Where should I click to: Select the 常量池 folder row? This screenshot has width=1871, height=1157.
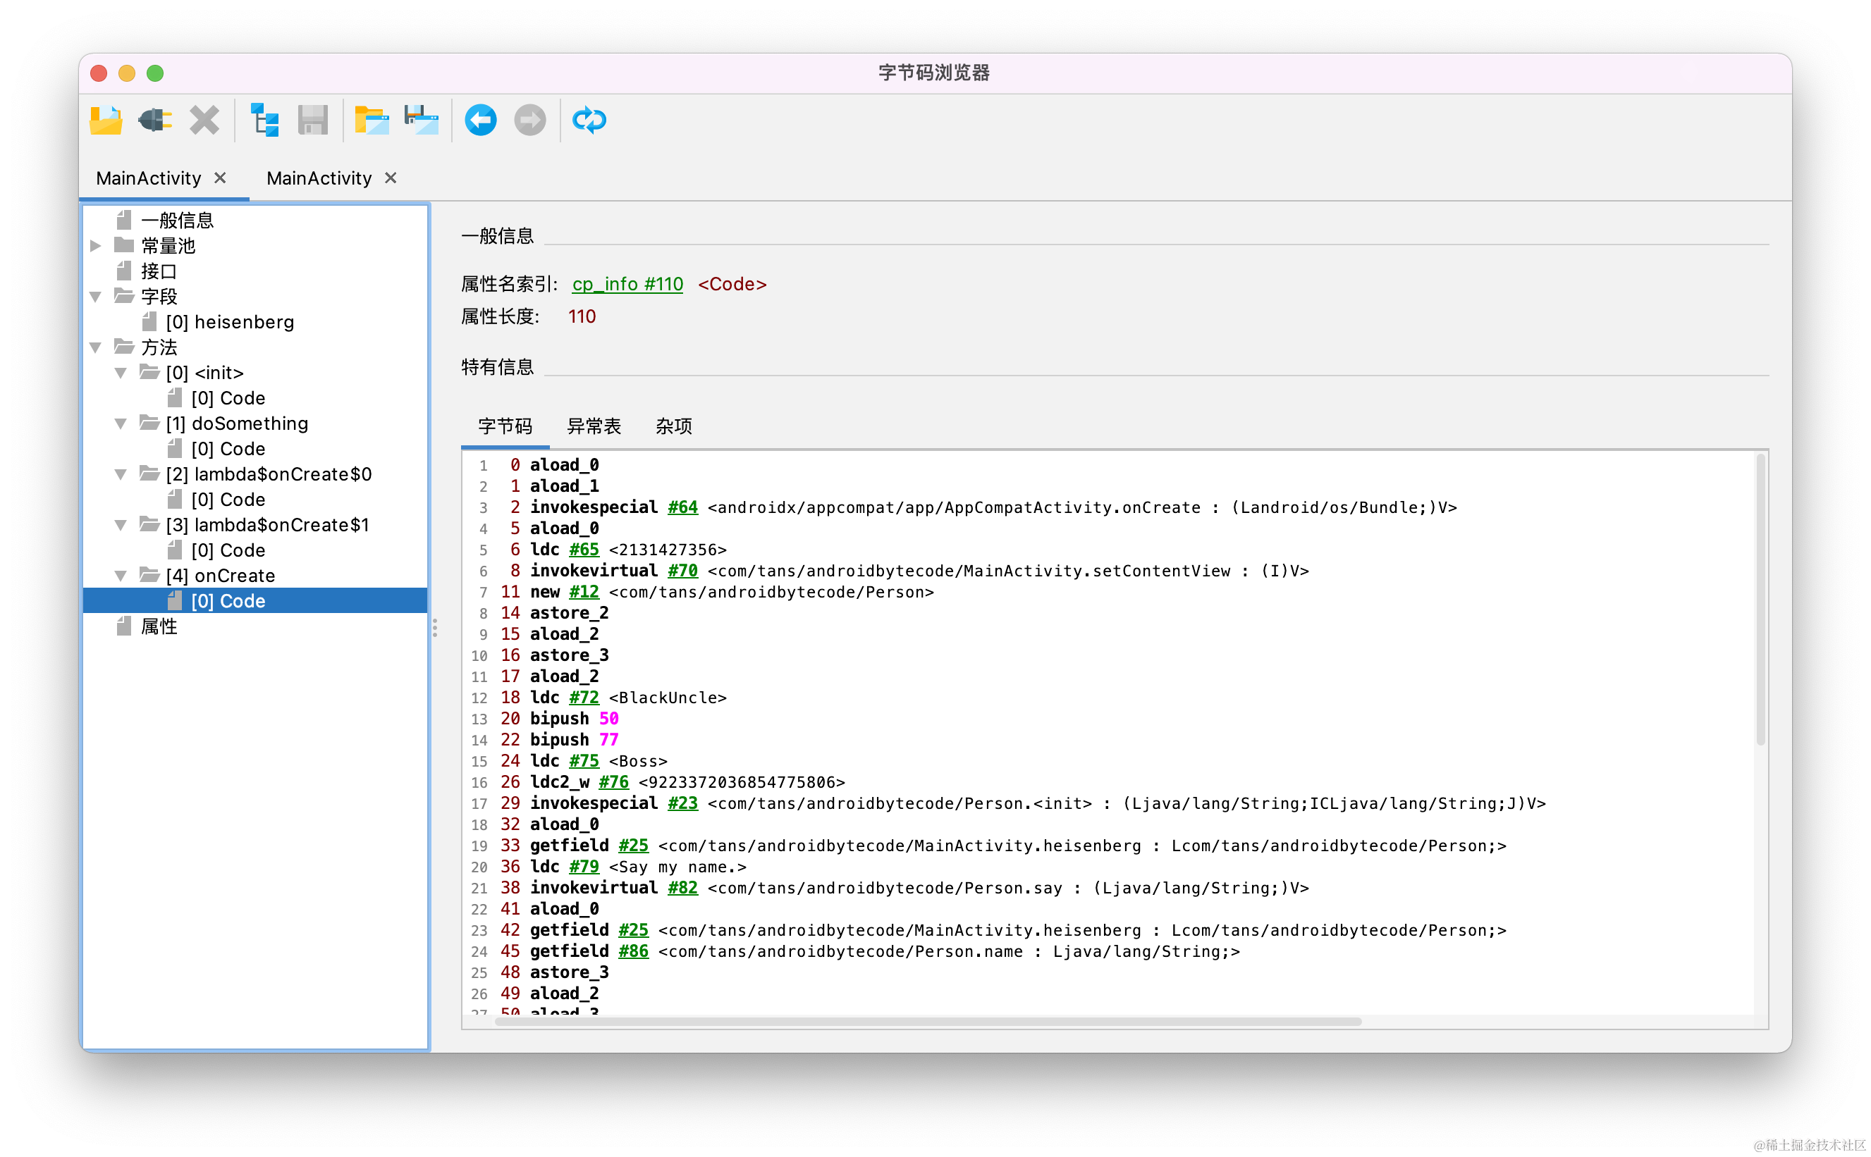tap(168, 246)
